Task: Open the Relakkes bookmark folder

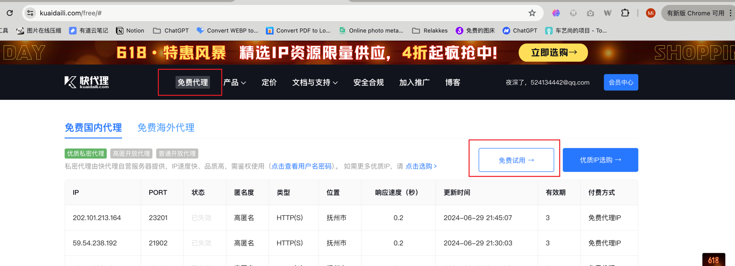Action: pos(429,31)
